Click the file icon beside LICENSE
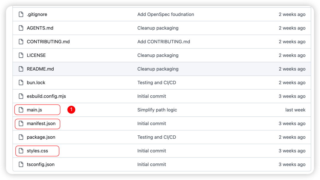Viewport: 320px width, 180px height. point(21,55)
